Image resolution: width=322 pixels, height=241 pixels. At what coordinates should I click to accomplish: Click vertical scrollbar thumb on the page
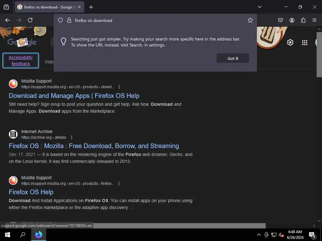coord(319,54)
